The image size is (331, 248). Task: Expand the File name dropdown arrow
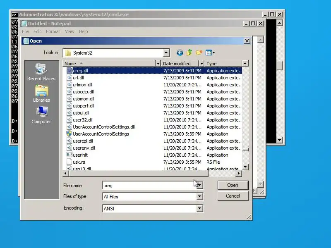point(200,185)
